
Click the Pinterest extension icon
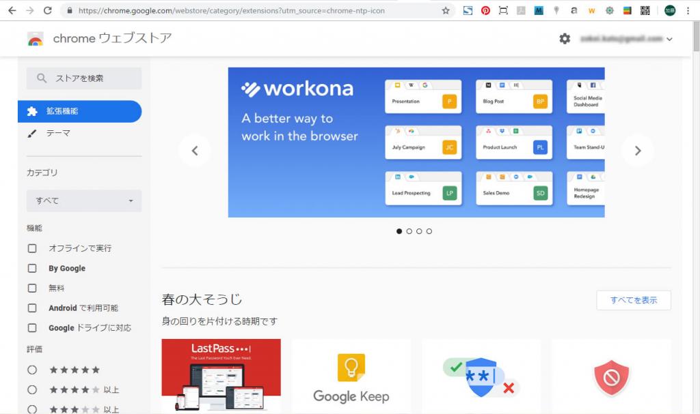point(485,10)
